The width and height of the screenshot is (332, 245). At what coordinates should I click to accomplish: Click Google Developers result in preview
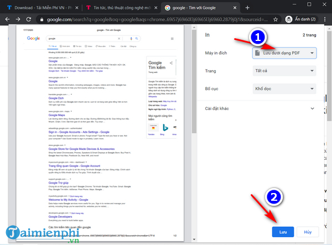60,217
